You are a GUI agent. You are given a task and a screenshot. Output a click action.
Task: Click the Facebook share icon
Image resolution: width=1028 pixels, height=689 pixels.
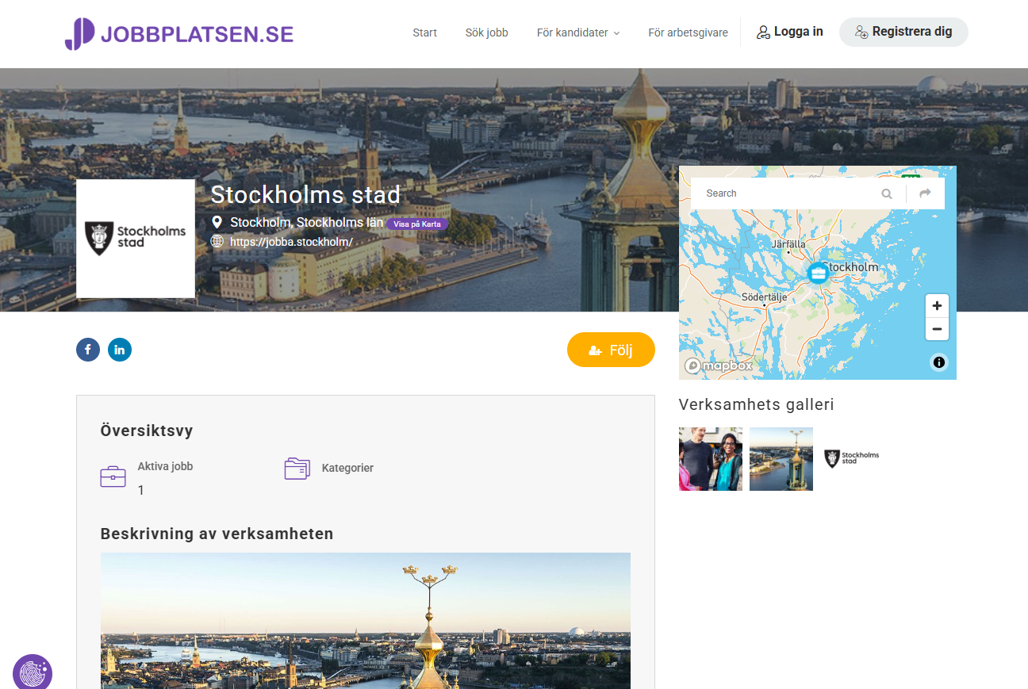click(x=88, y=350)
